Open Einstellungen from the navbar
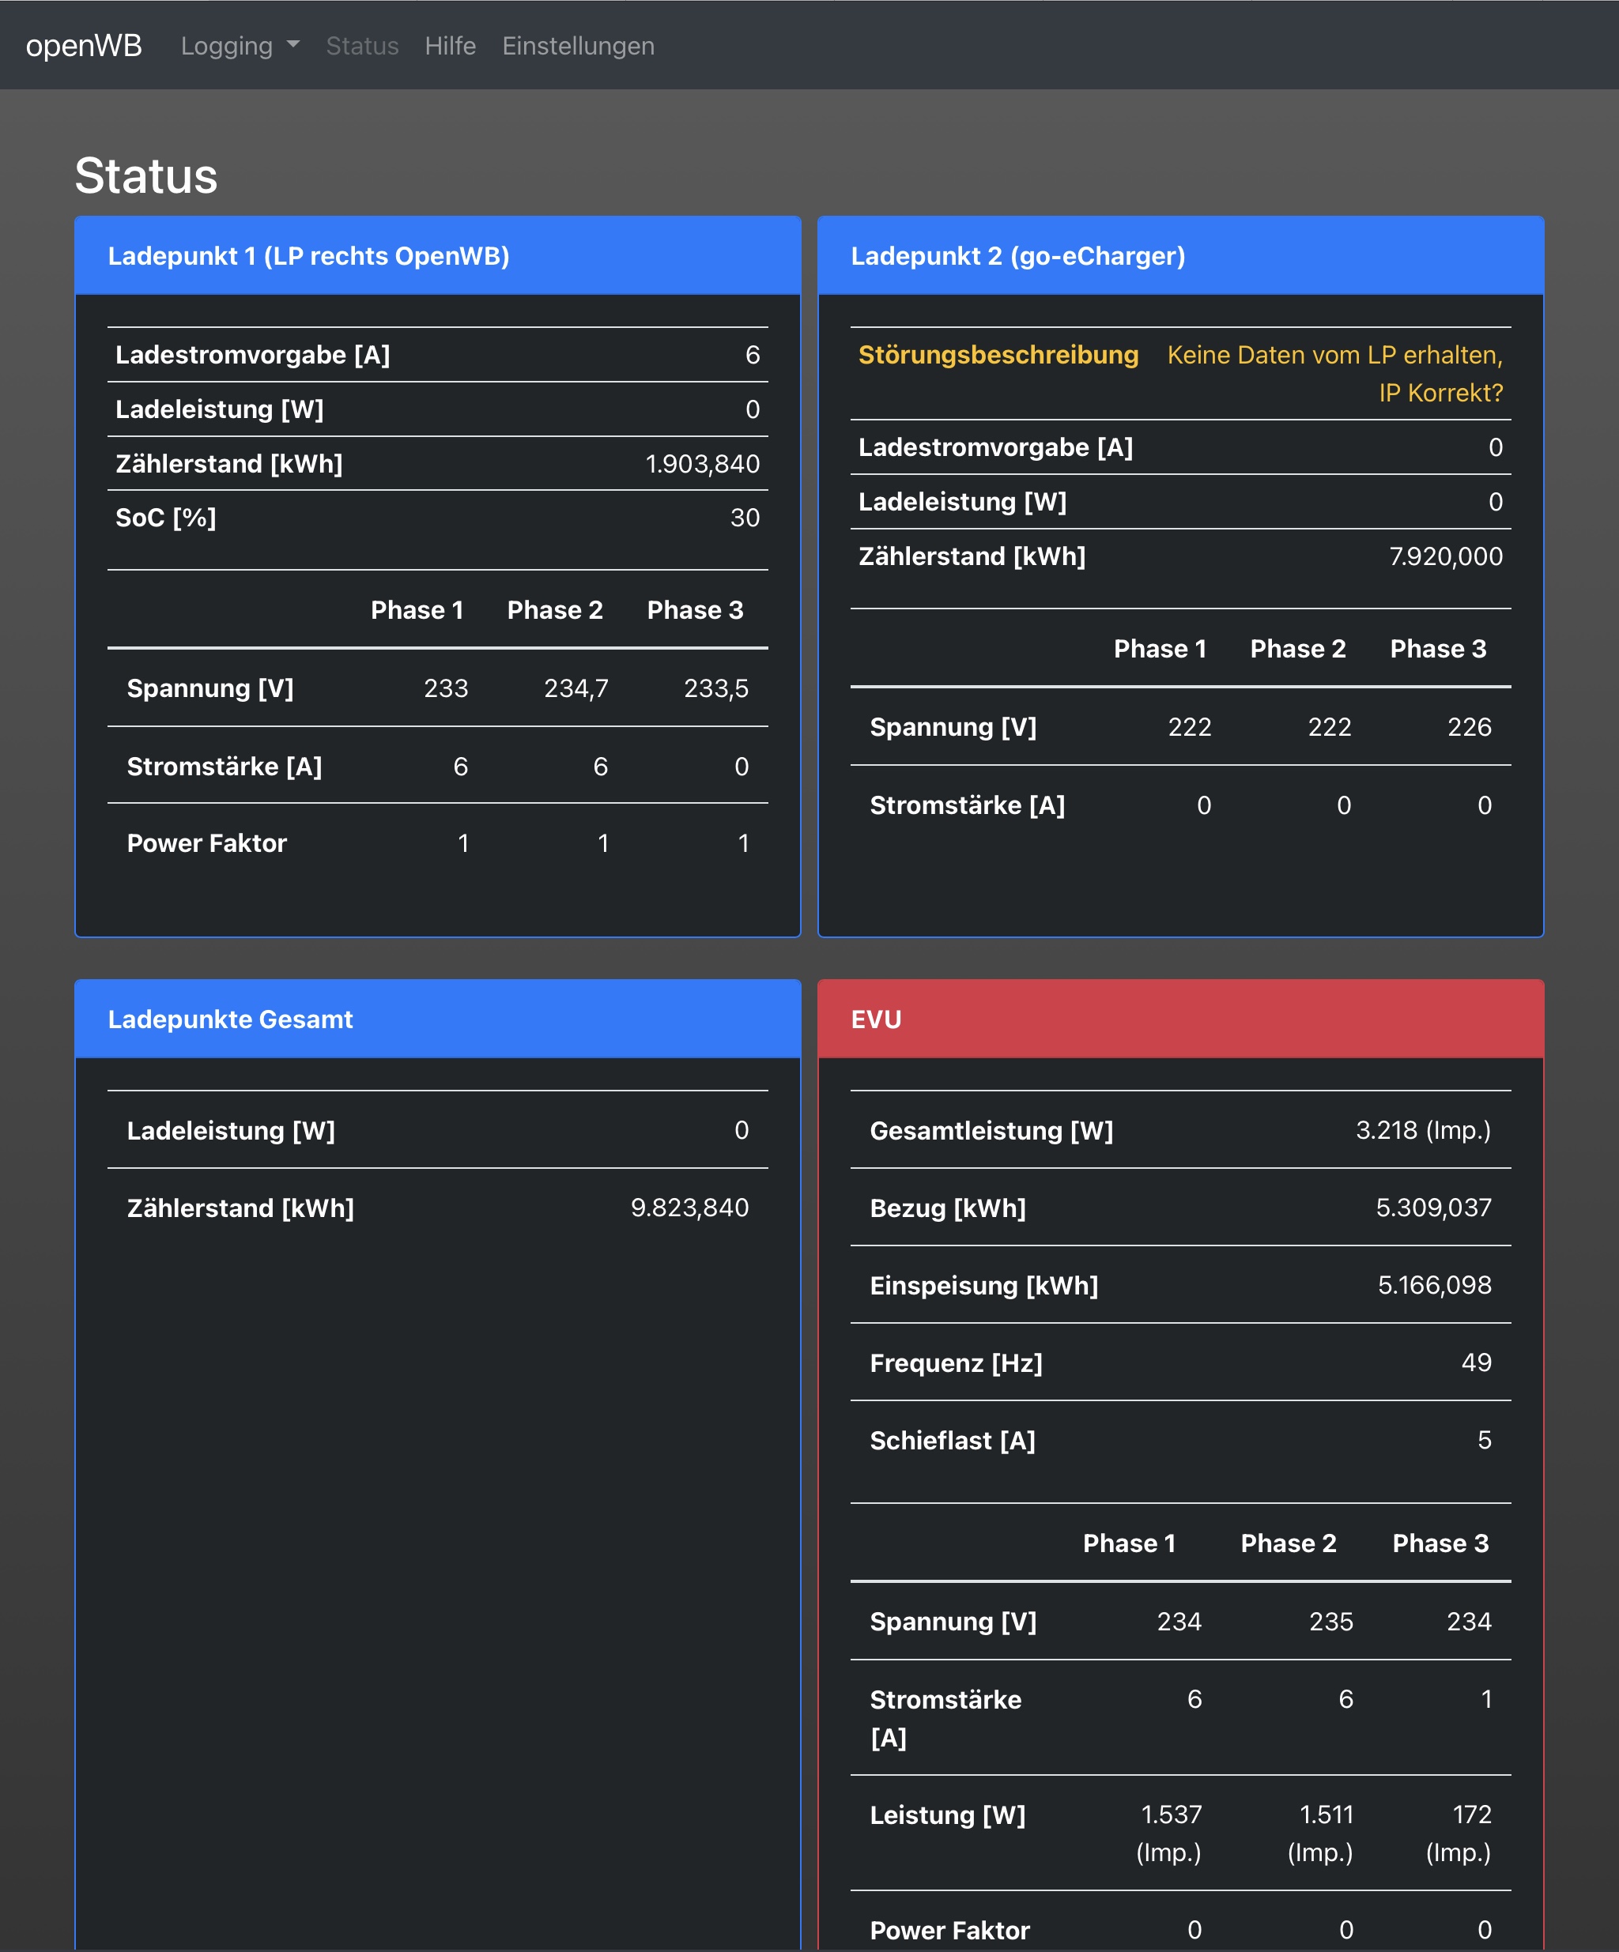The height and width of the screenshot is (1952, 1619). [x=578, y=46]
